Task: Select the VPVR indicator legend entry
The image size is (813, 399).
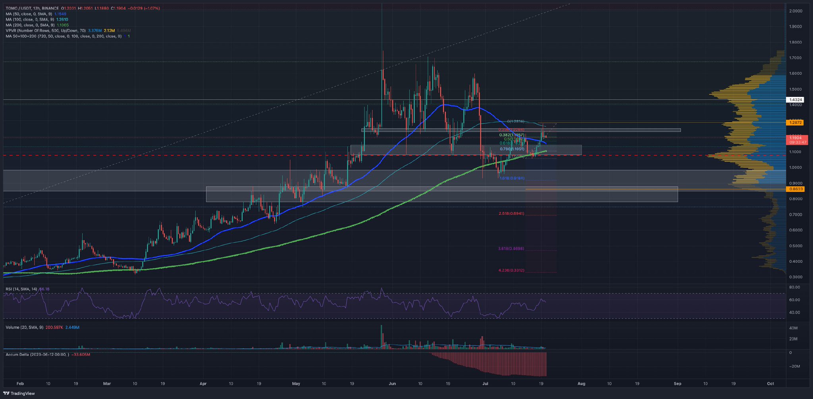Action: click(43, 30)
